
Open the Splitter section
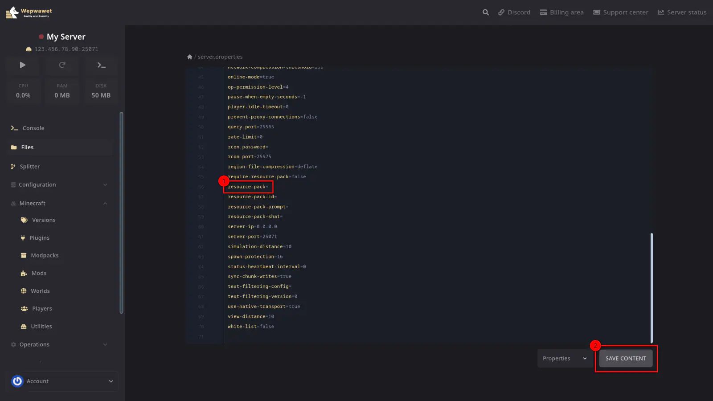(29, 167)
